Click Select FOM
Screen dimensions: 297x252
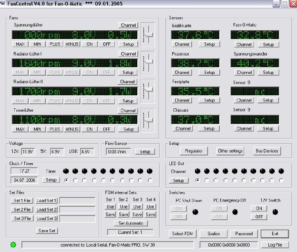(183, 234)
